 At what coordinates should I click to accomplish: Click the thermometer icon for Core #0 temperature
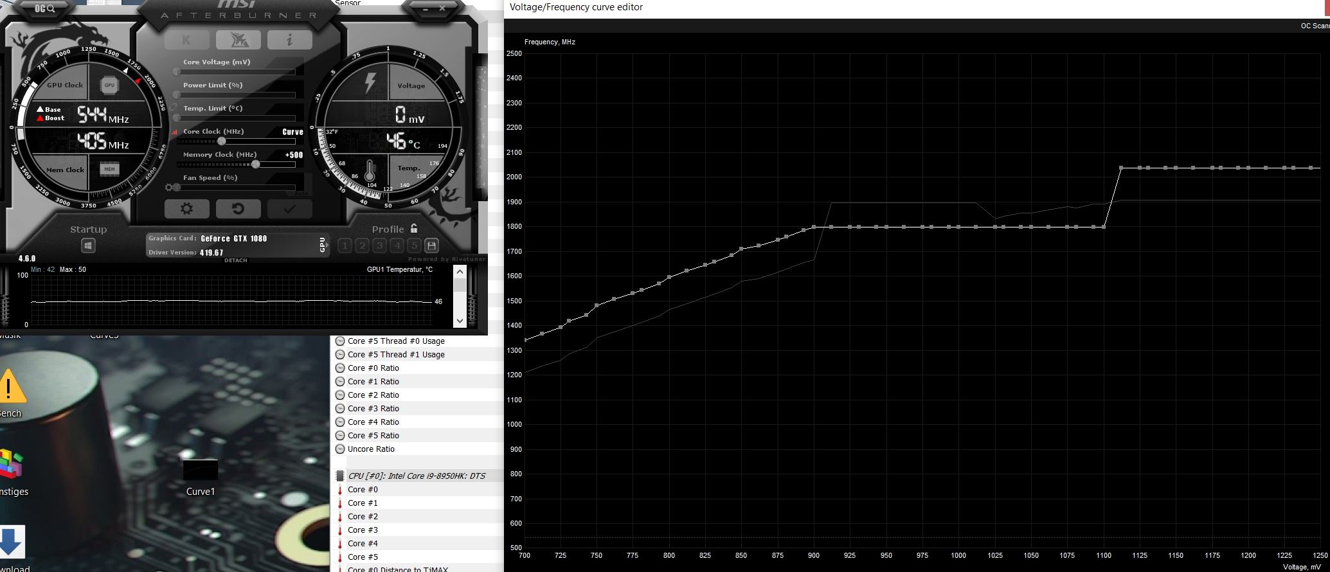point(340,490)
